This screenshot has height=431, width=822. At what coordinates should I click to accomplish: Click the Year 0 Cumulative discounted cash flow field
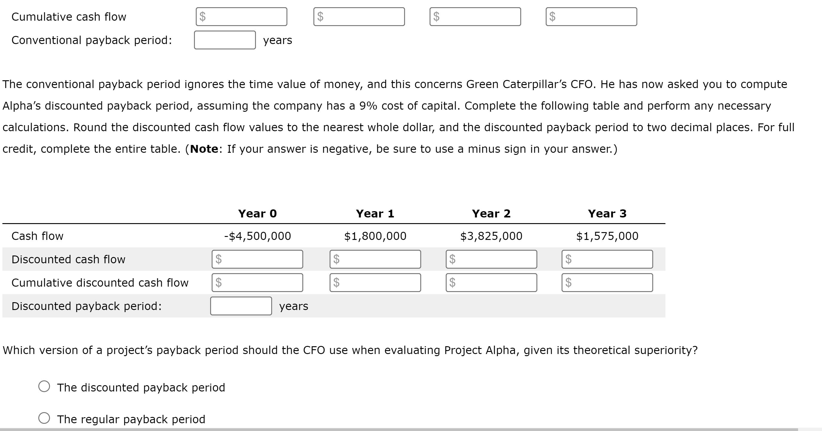click(x=257, y=282)
